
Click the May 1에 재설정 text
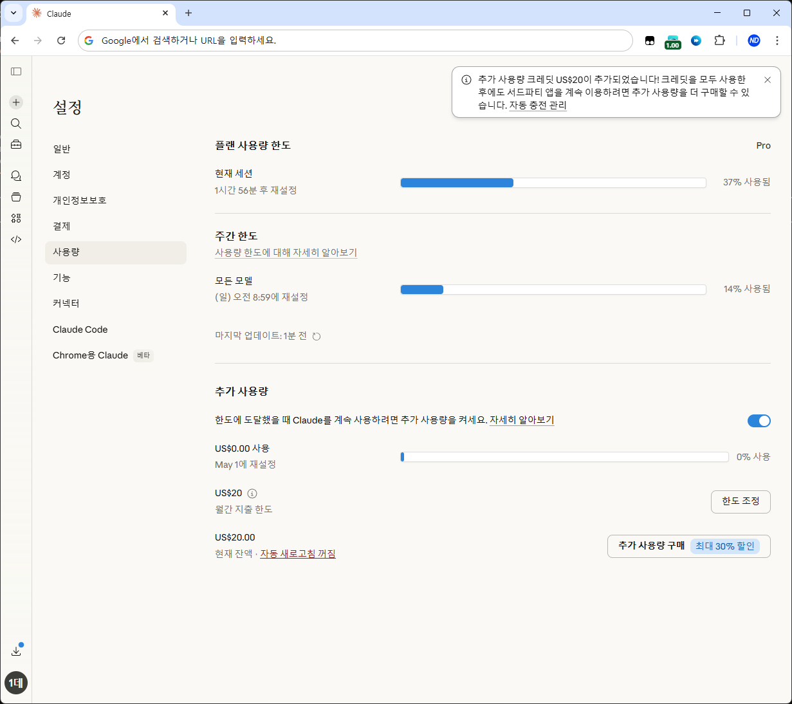coord(245,465)
